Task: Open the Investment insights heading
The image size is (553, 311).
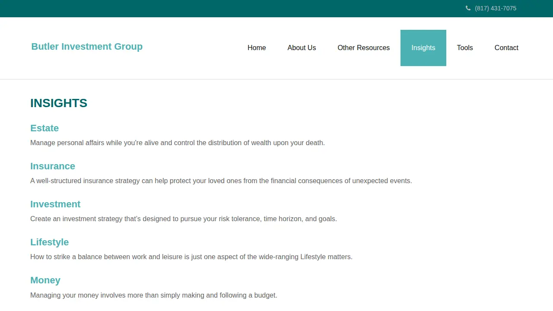Action: click(55, 204)
